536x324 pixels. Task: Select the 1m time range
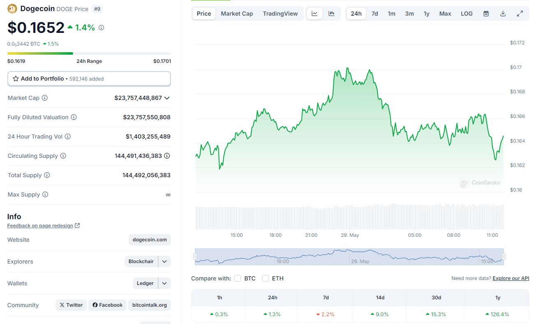[x=392, y=14]
